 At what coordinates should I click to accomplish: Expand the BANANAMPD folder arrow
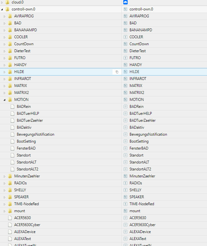(4, 30)
